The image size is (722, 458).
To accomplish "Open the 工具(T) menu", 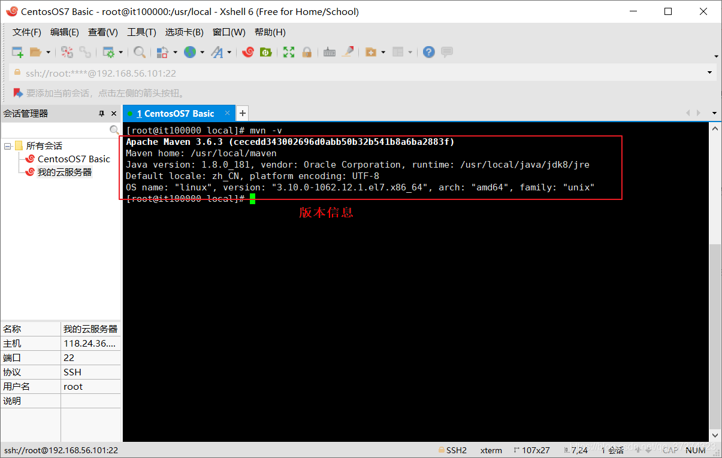I will pyautogui.click(x=141, y=32).
